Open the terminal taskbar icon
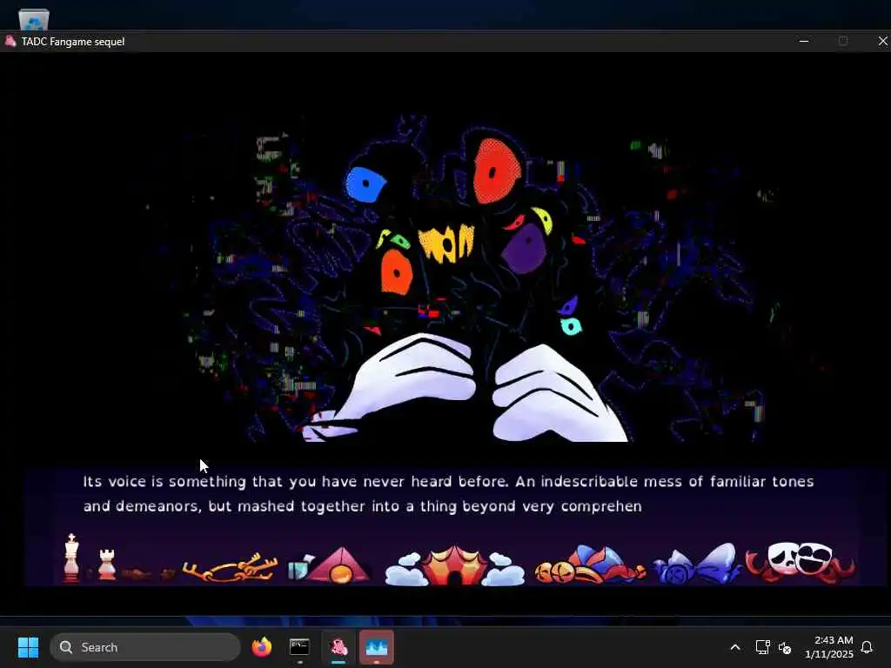891x668 pixels. pos(299,647)
